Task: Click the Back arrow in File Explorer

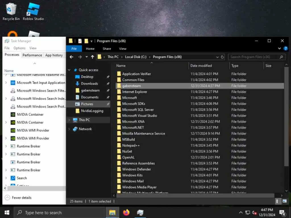Action: pos(71,57)
